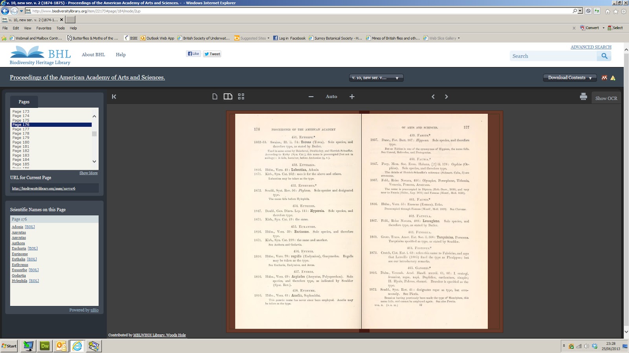This screenshot has height=353, width=629.
Task: Zoom in with the plus icon
Action: tap(352, 96)
